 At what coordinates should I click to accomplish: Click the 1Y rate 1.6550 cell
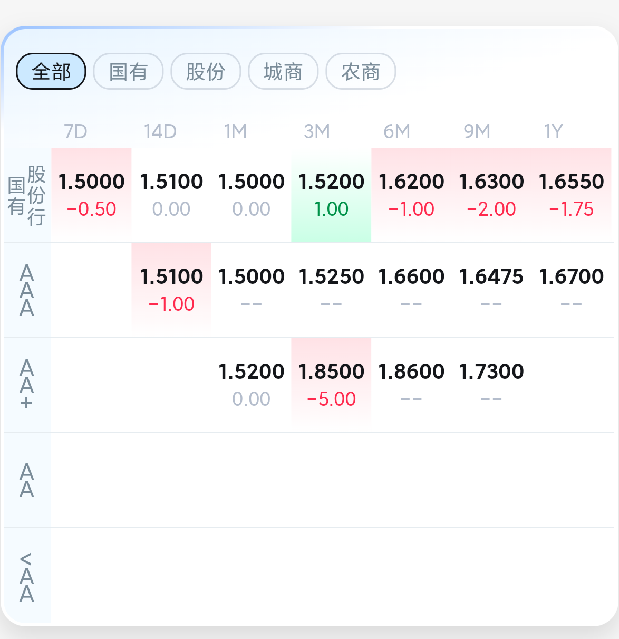pyautogui.click(x=571, y=195)
